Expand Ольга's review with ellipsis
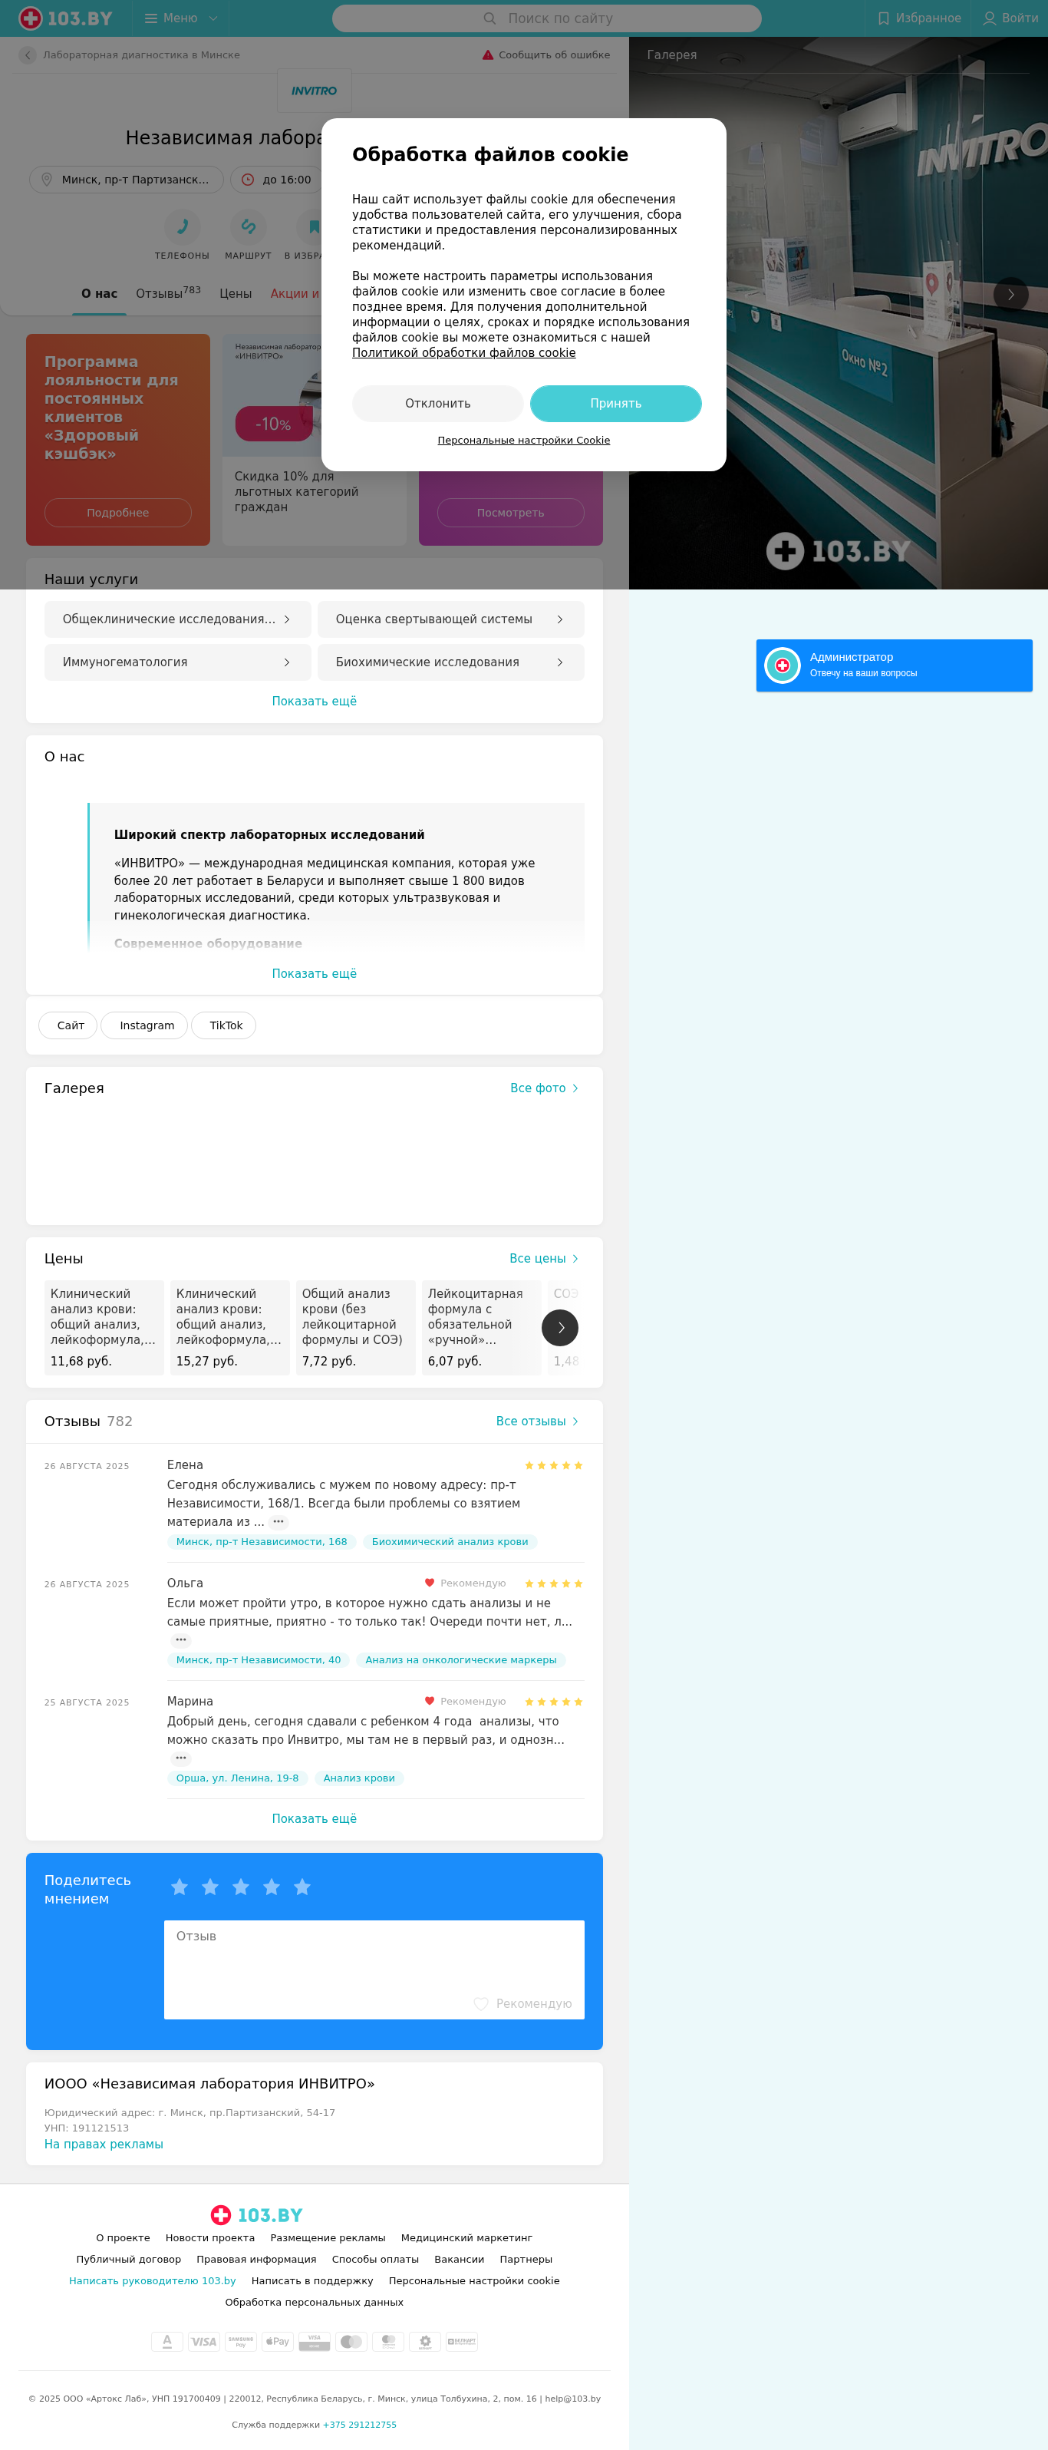This screenshot has height=2450, width=1048. coord(181,1639)
